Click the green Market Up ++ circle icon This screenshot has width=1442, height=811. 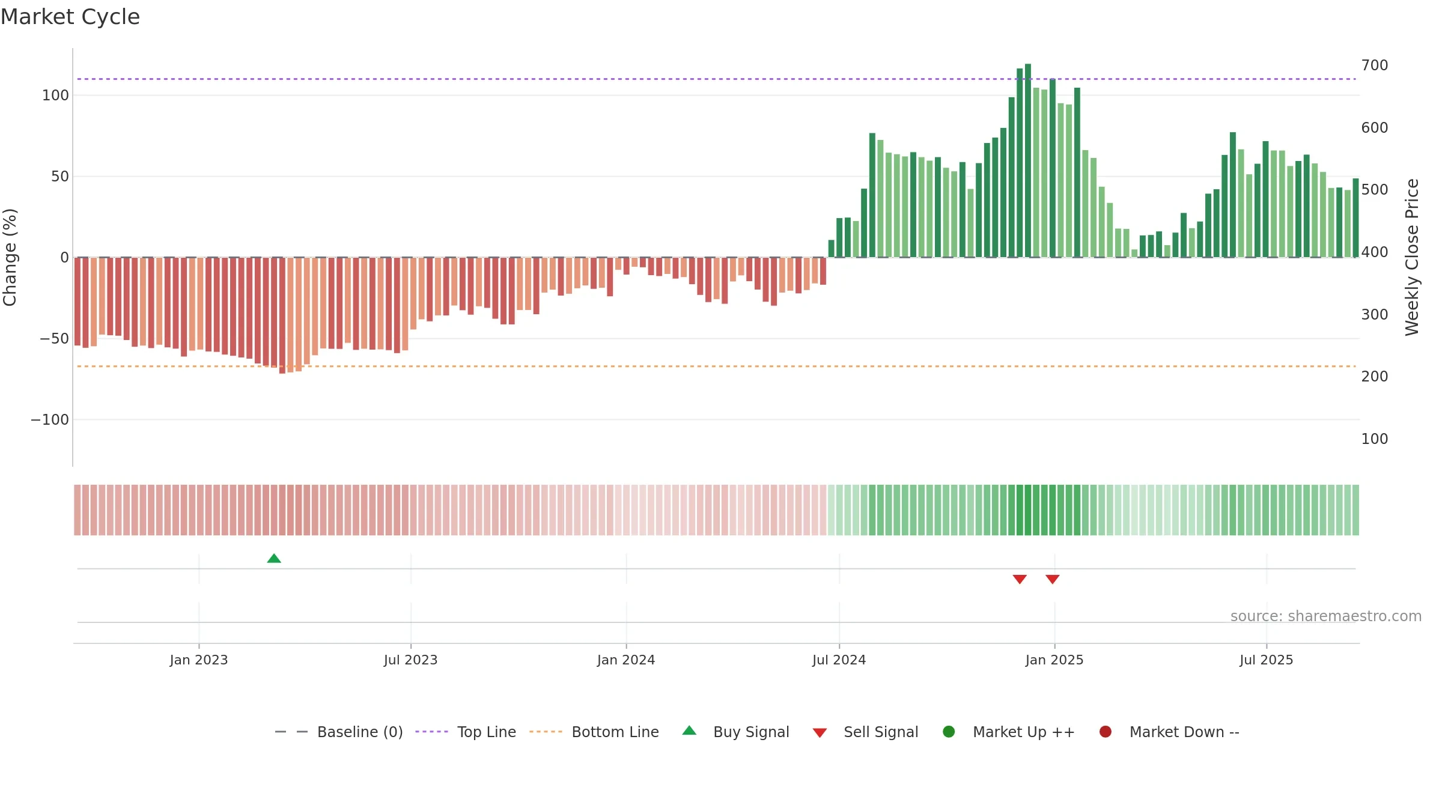949,732
